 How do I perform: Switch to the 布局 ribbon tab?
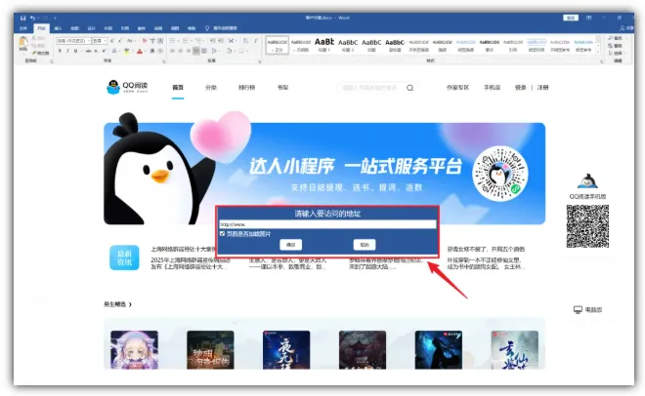(x=108, y=28)
